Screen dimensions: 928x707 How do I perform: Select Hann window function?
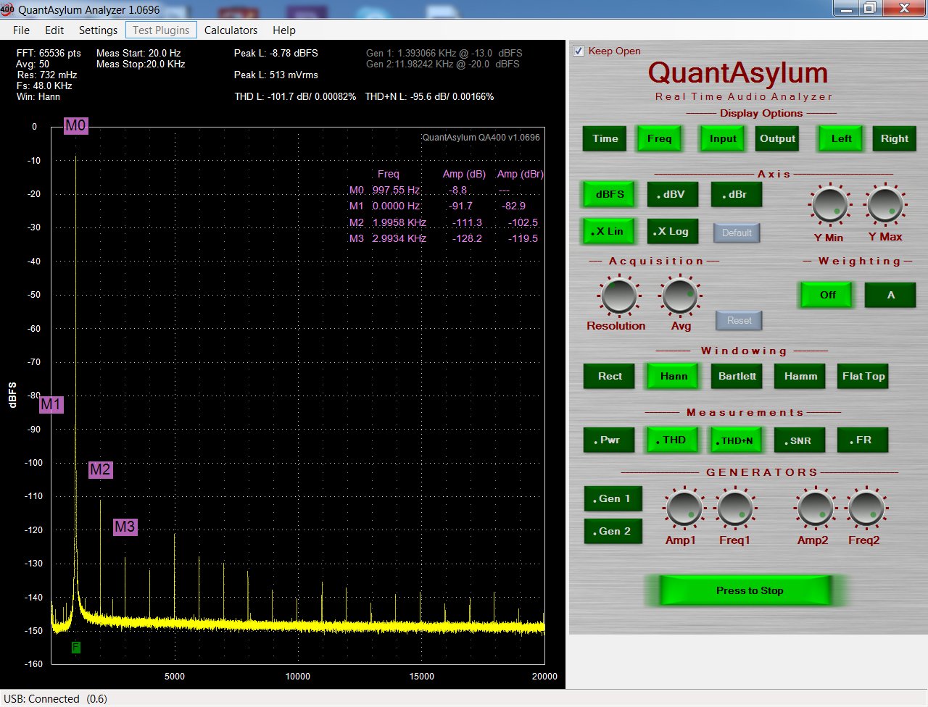pyautogui.click(x=674, y=376)
